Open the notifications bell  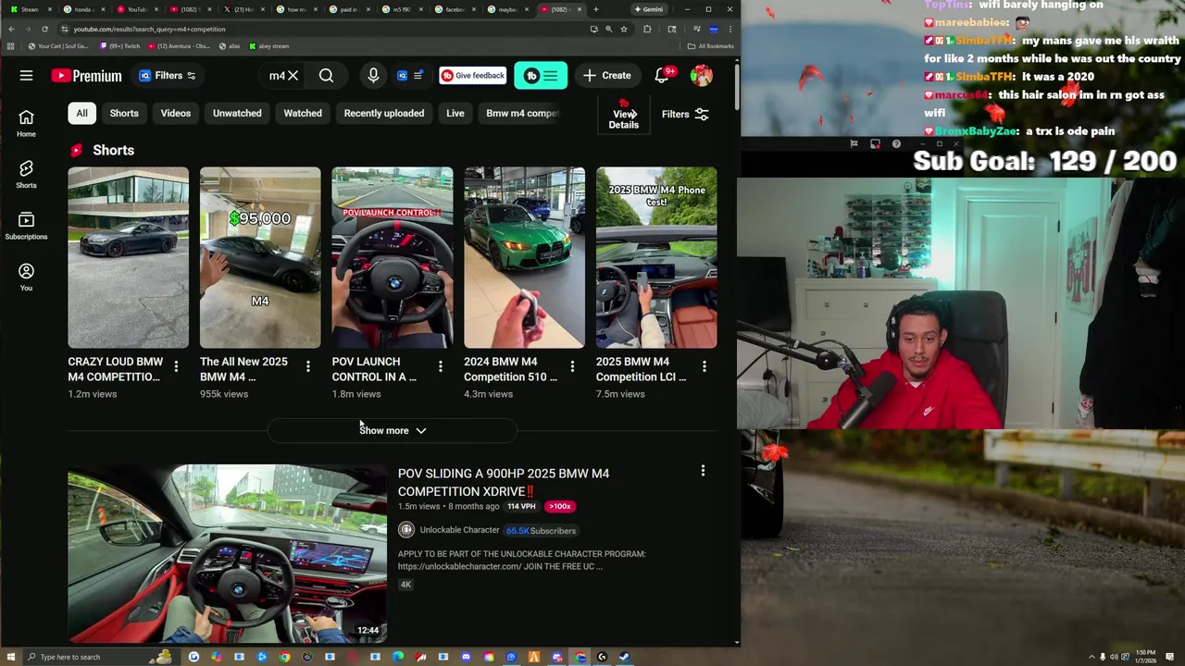click(x=663, y=76)
